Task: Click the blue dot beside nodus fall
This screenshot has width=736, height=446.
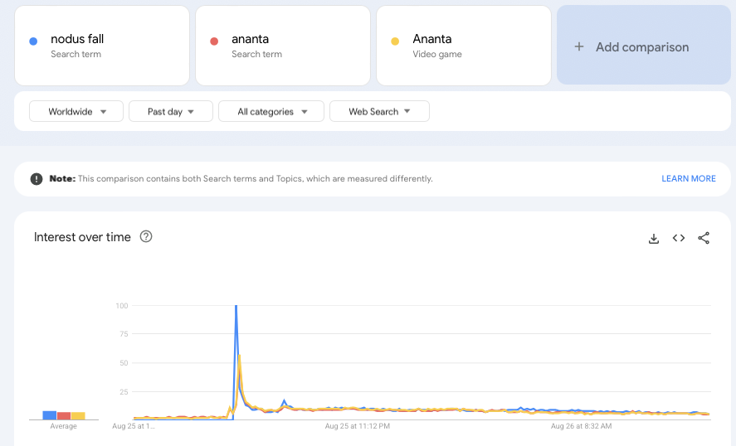Action: pos(33,41)
